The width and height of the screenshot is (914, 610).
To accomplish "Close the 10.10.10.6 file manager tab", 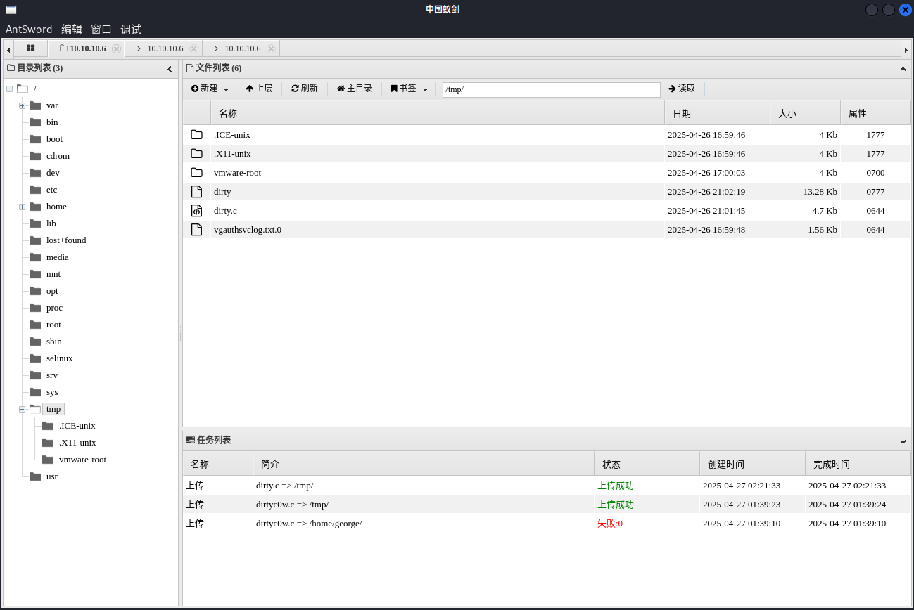I will (x=117, y=48).
